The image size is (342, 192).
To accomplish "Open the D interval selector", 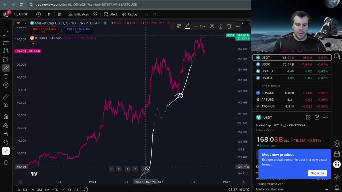I will click(49, 14).
